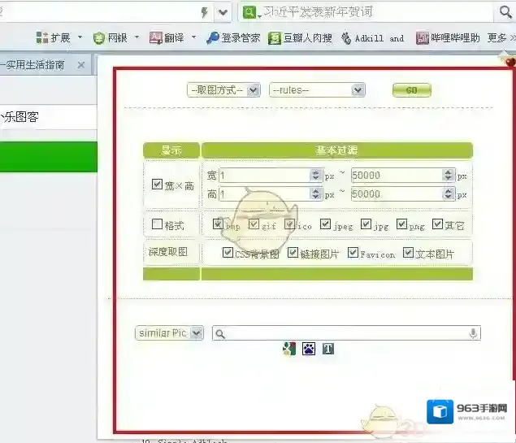
Task: Click the magnifier icon at top right
Action: point(505,12)
